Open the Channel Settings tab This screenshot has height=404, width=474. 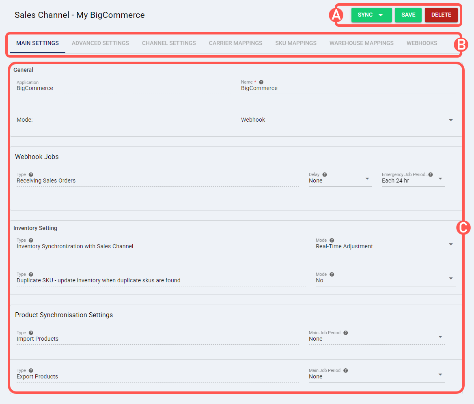tap(169, 43)
